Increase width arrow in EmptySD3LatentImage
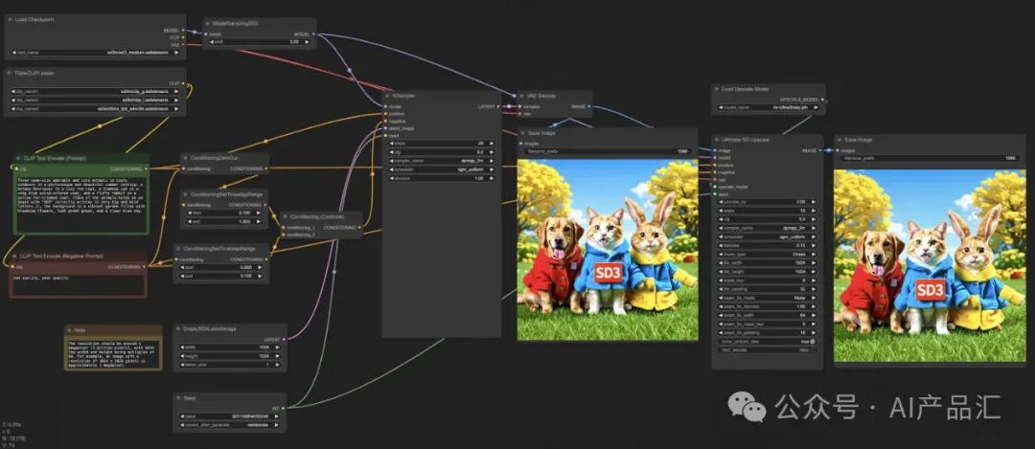Viewport: 1035px width, 449px height. point(277,347)
